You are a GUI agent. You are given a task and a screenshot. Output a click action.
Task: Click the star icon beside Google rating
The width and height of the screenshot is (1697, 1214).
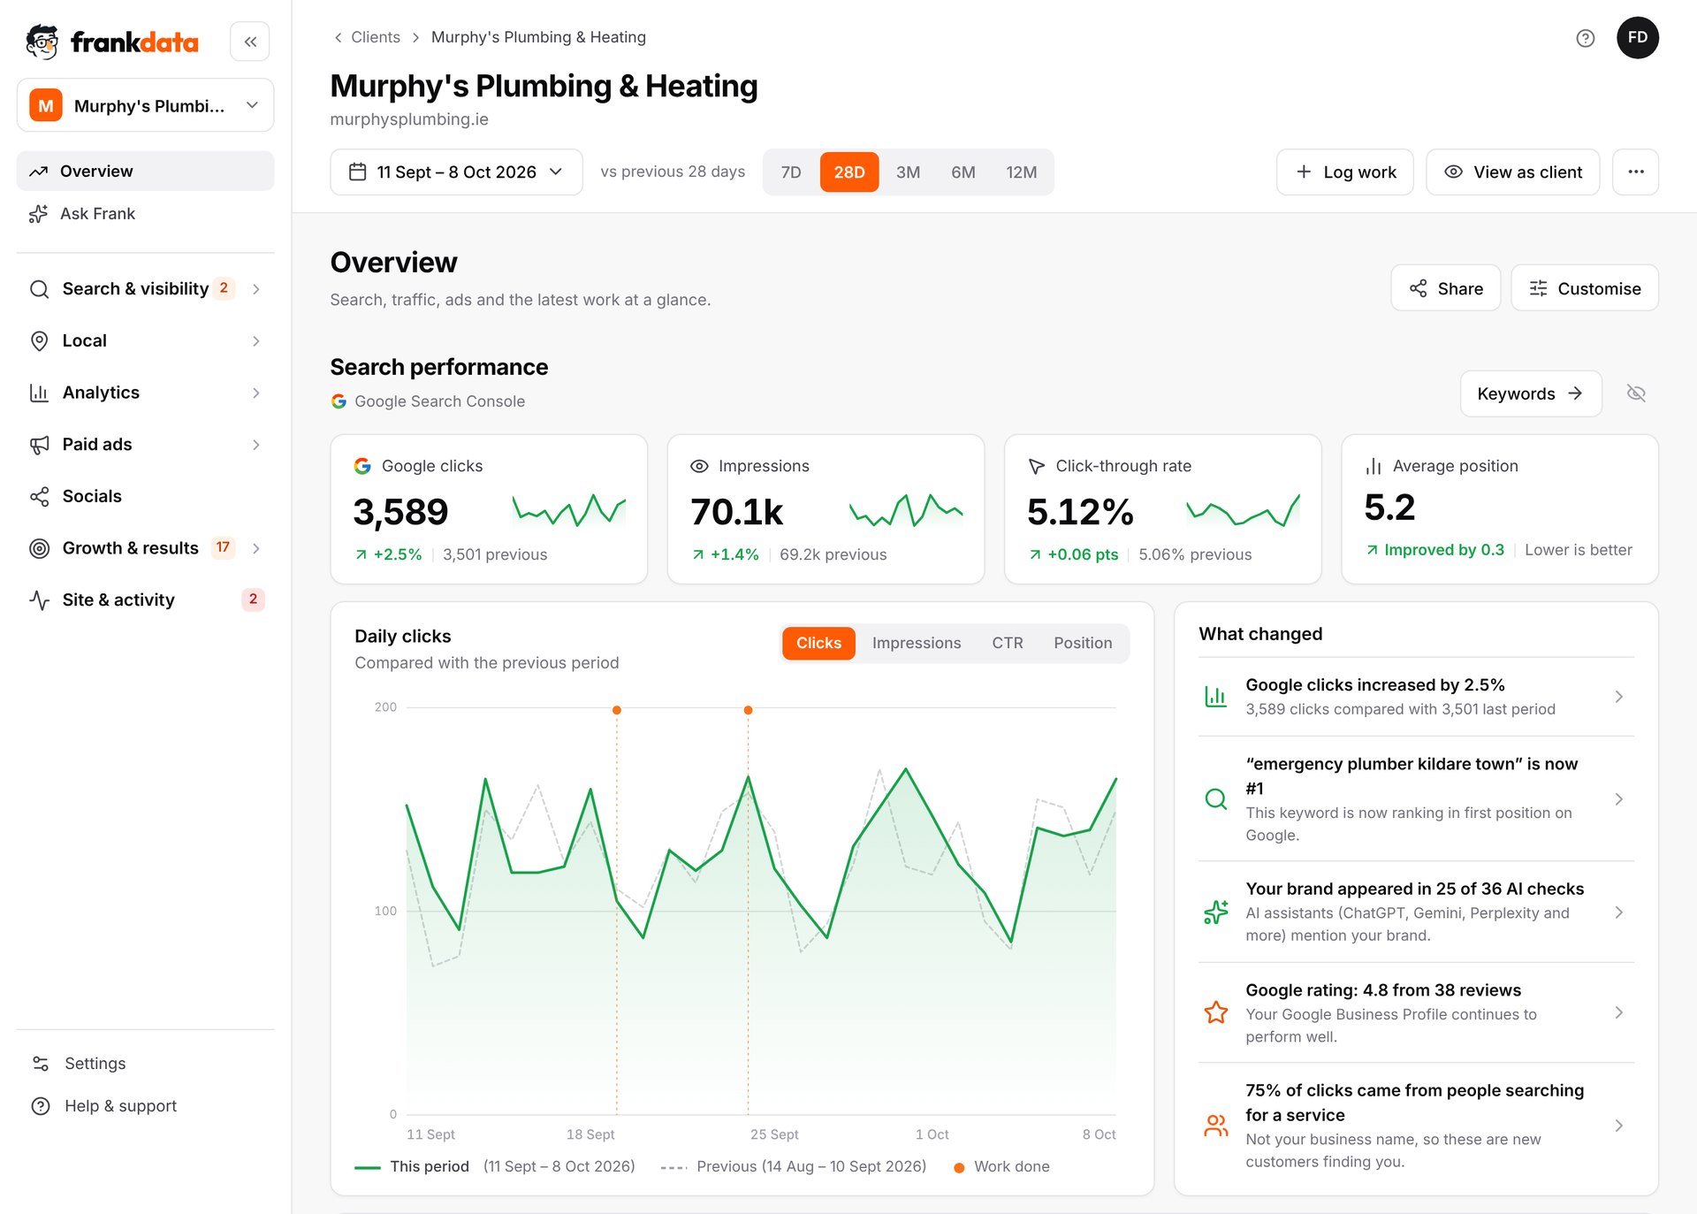1216,1012
